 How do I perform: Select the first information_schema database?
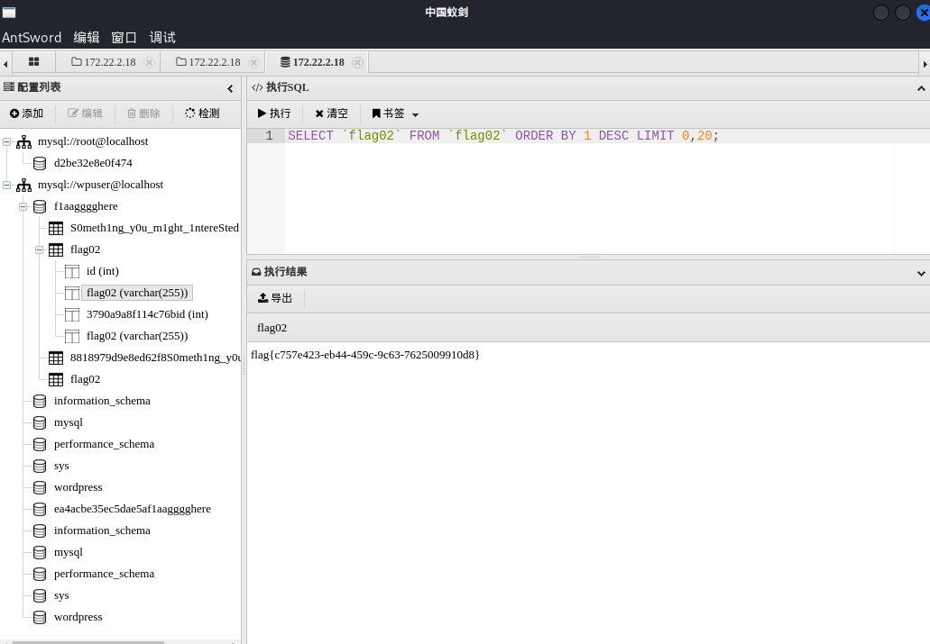(102, 401)
